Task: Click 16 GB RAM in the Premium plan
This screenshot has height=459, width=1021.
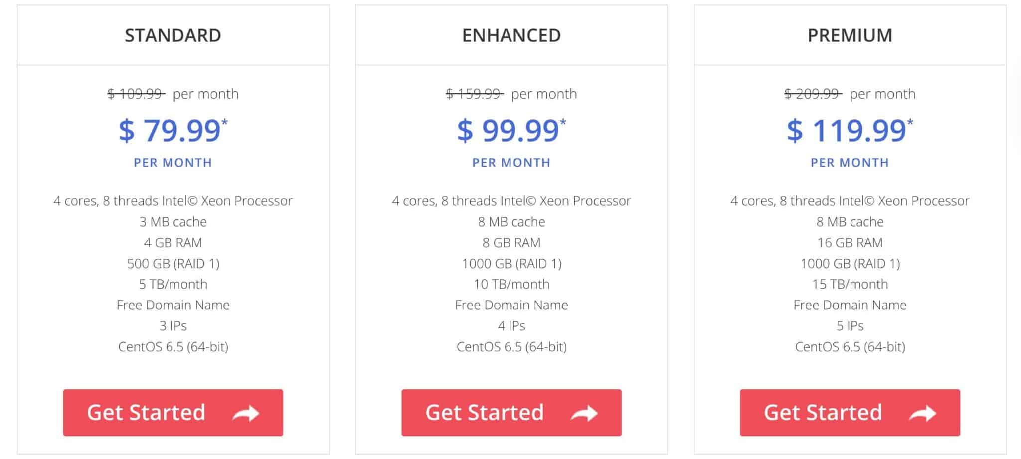Action: (850, 243)
